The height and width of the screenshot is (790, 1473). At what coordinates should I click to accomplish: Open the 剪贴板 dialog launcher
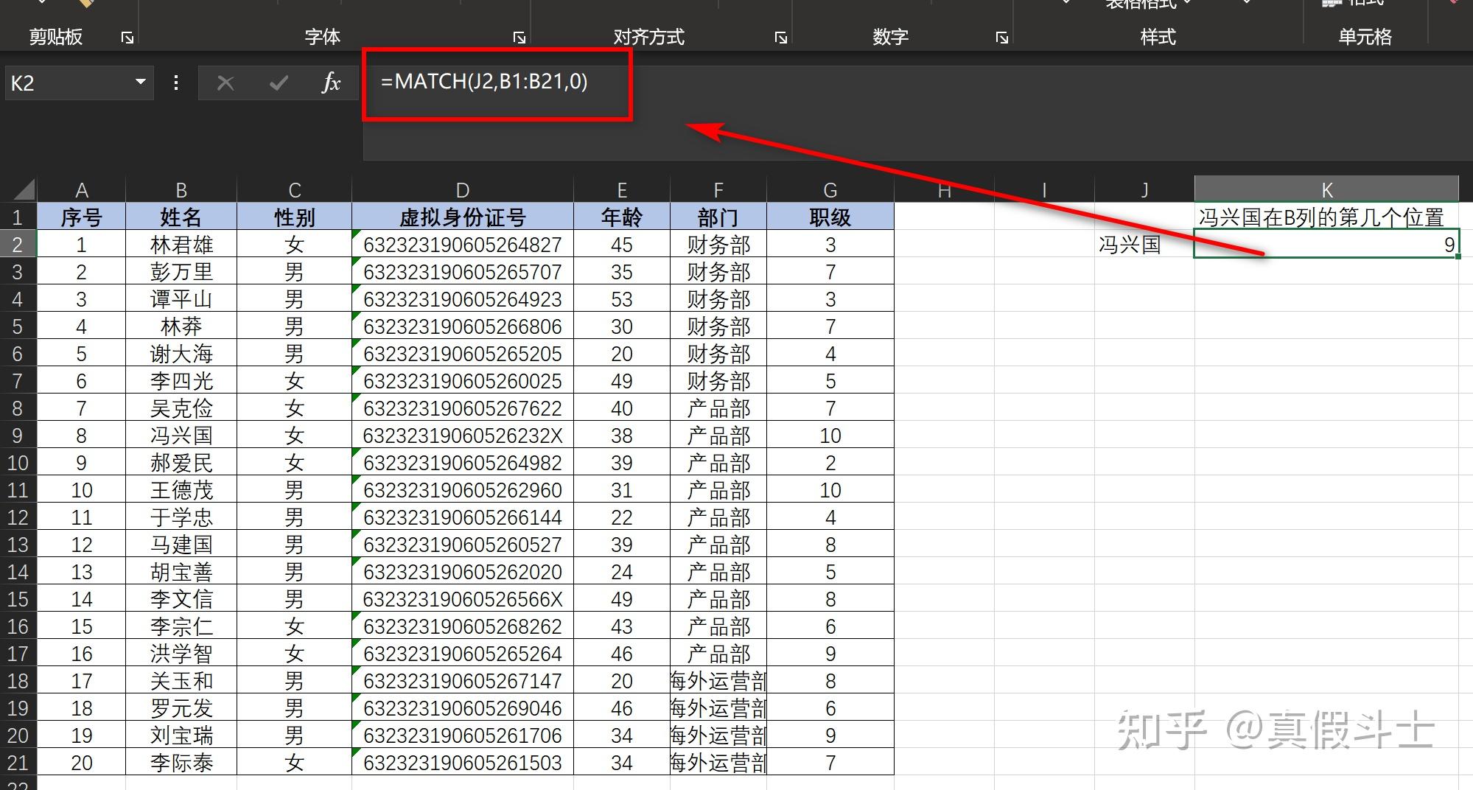127,38
